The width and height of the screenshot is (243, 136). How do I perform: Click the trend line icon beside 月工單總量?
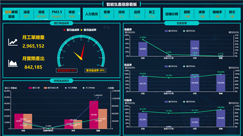click(x=13, y=42)
